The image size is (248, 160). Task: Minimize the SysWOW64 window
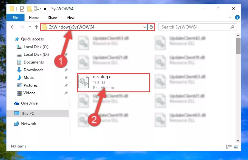tap(204, 9)
